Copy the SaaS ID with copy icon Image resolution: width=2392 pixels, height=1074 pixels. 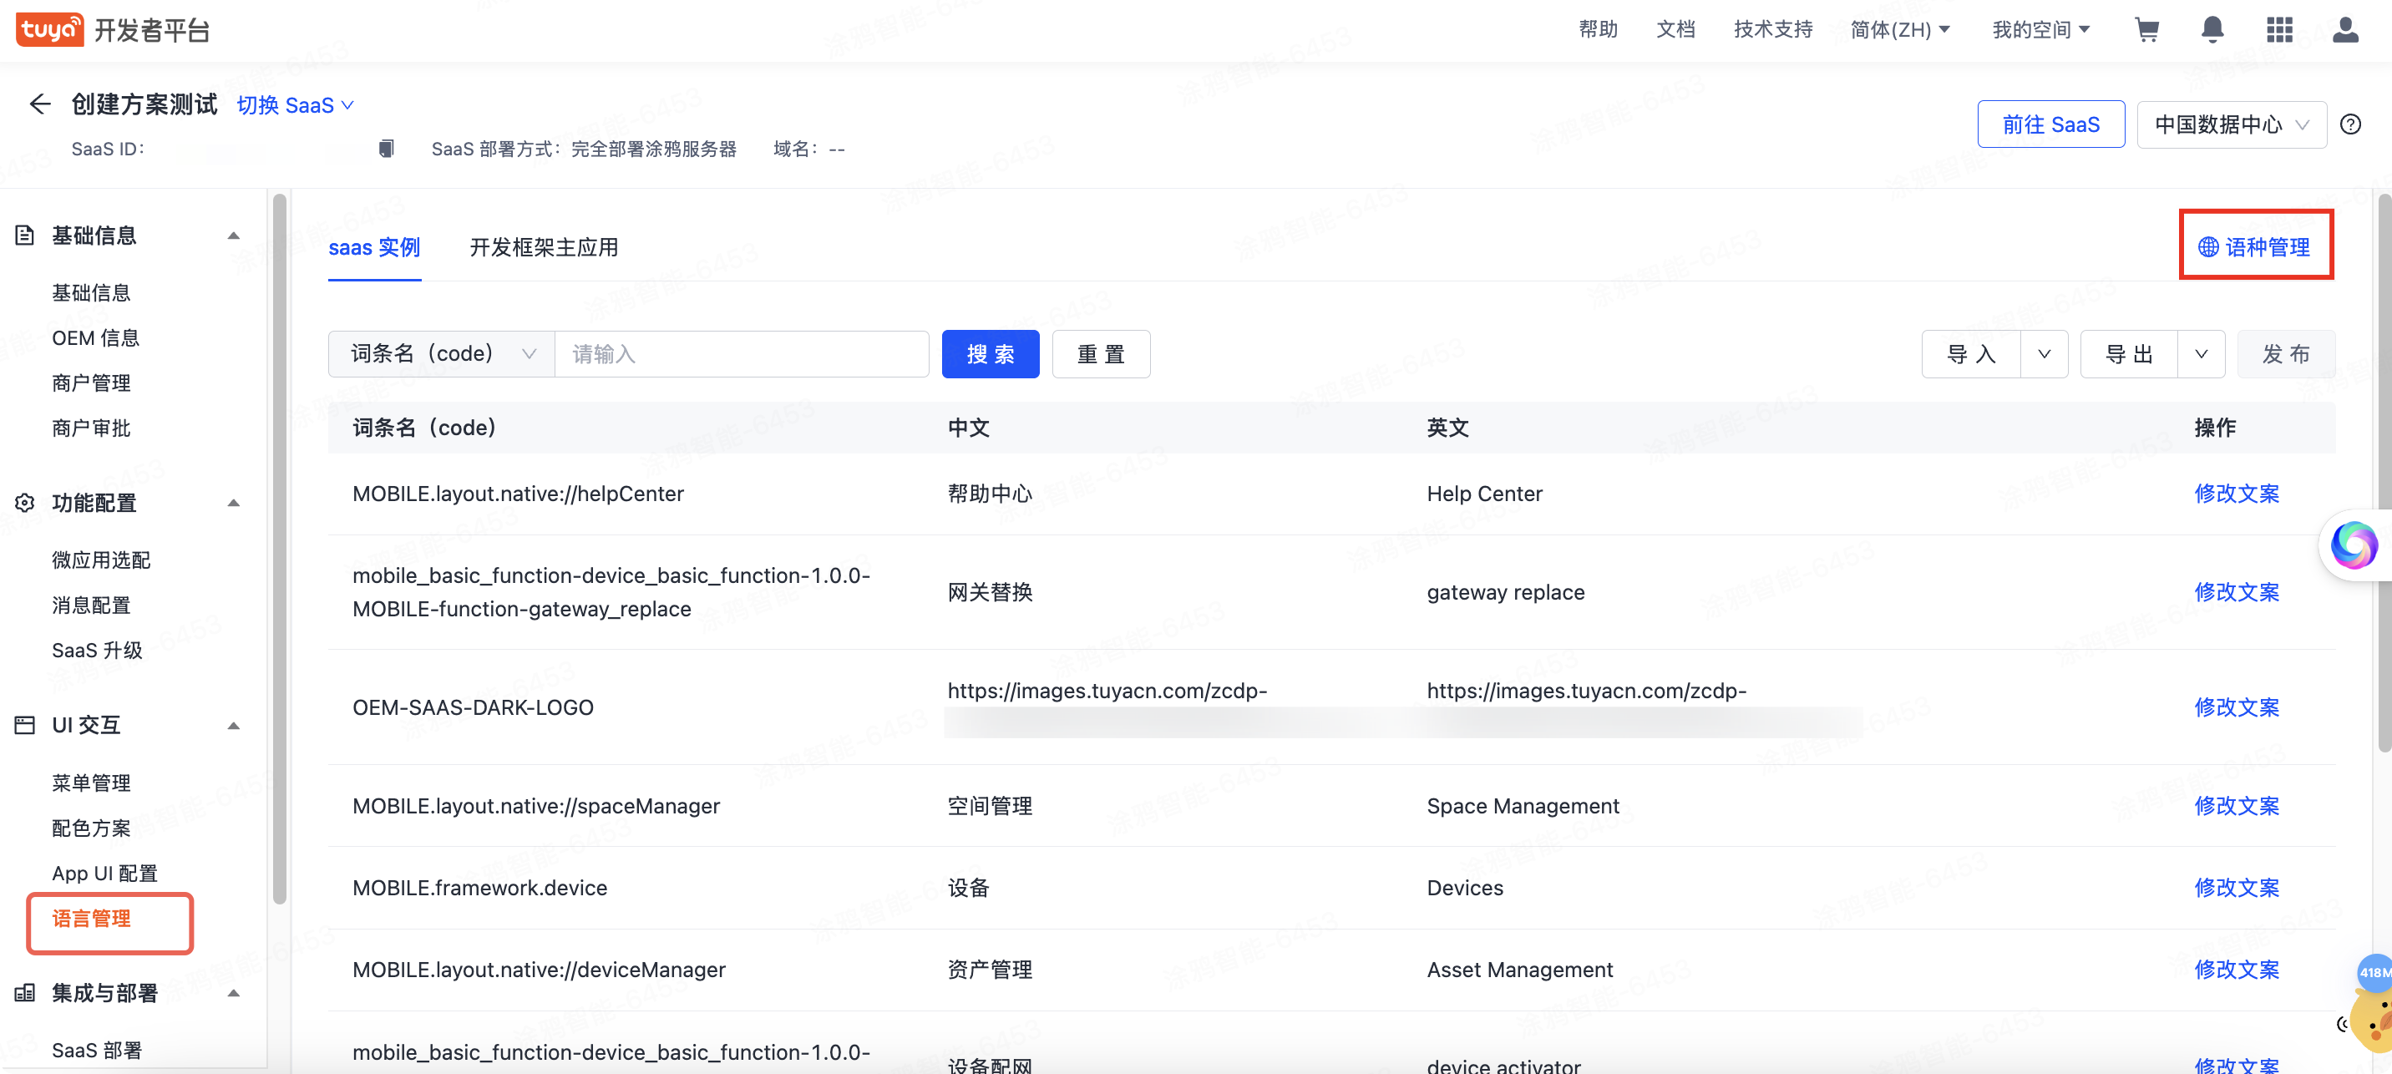(x=387, y=149)
